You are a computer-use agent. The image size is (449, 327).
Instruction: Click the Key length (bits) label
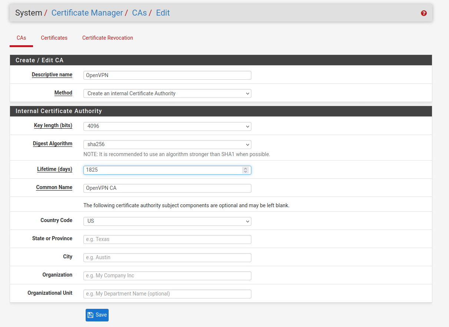pyautogui.click(x=53, y=125)
